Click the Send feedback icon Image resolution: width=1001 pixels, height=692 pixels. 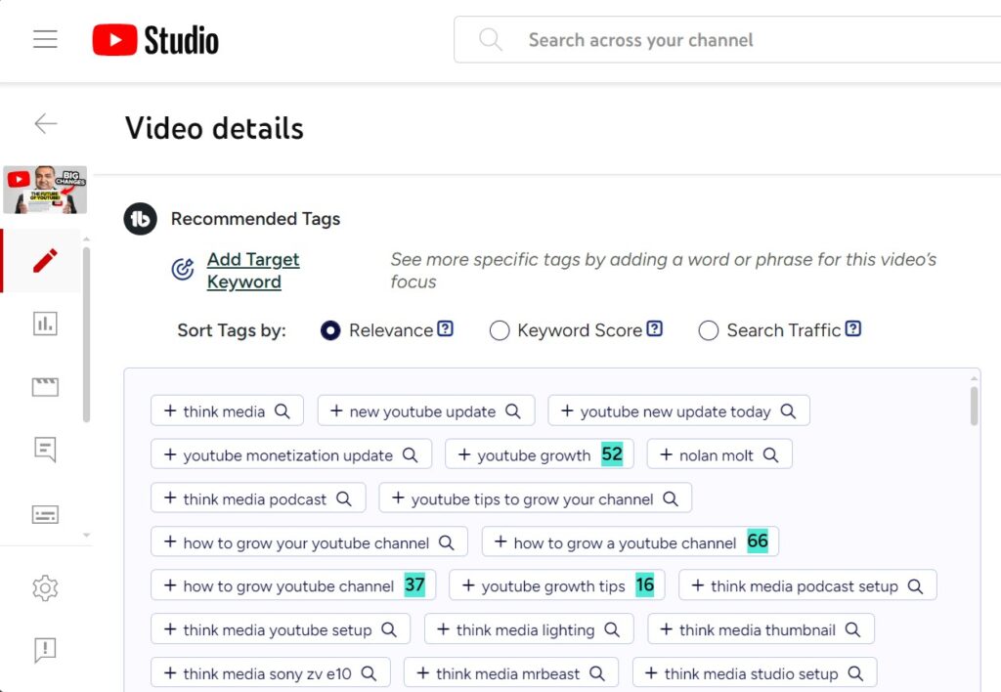[x=45, y=649]
